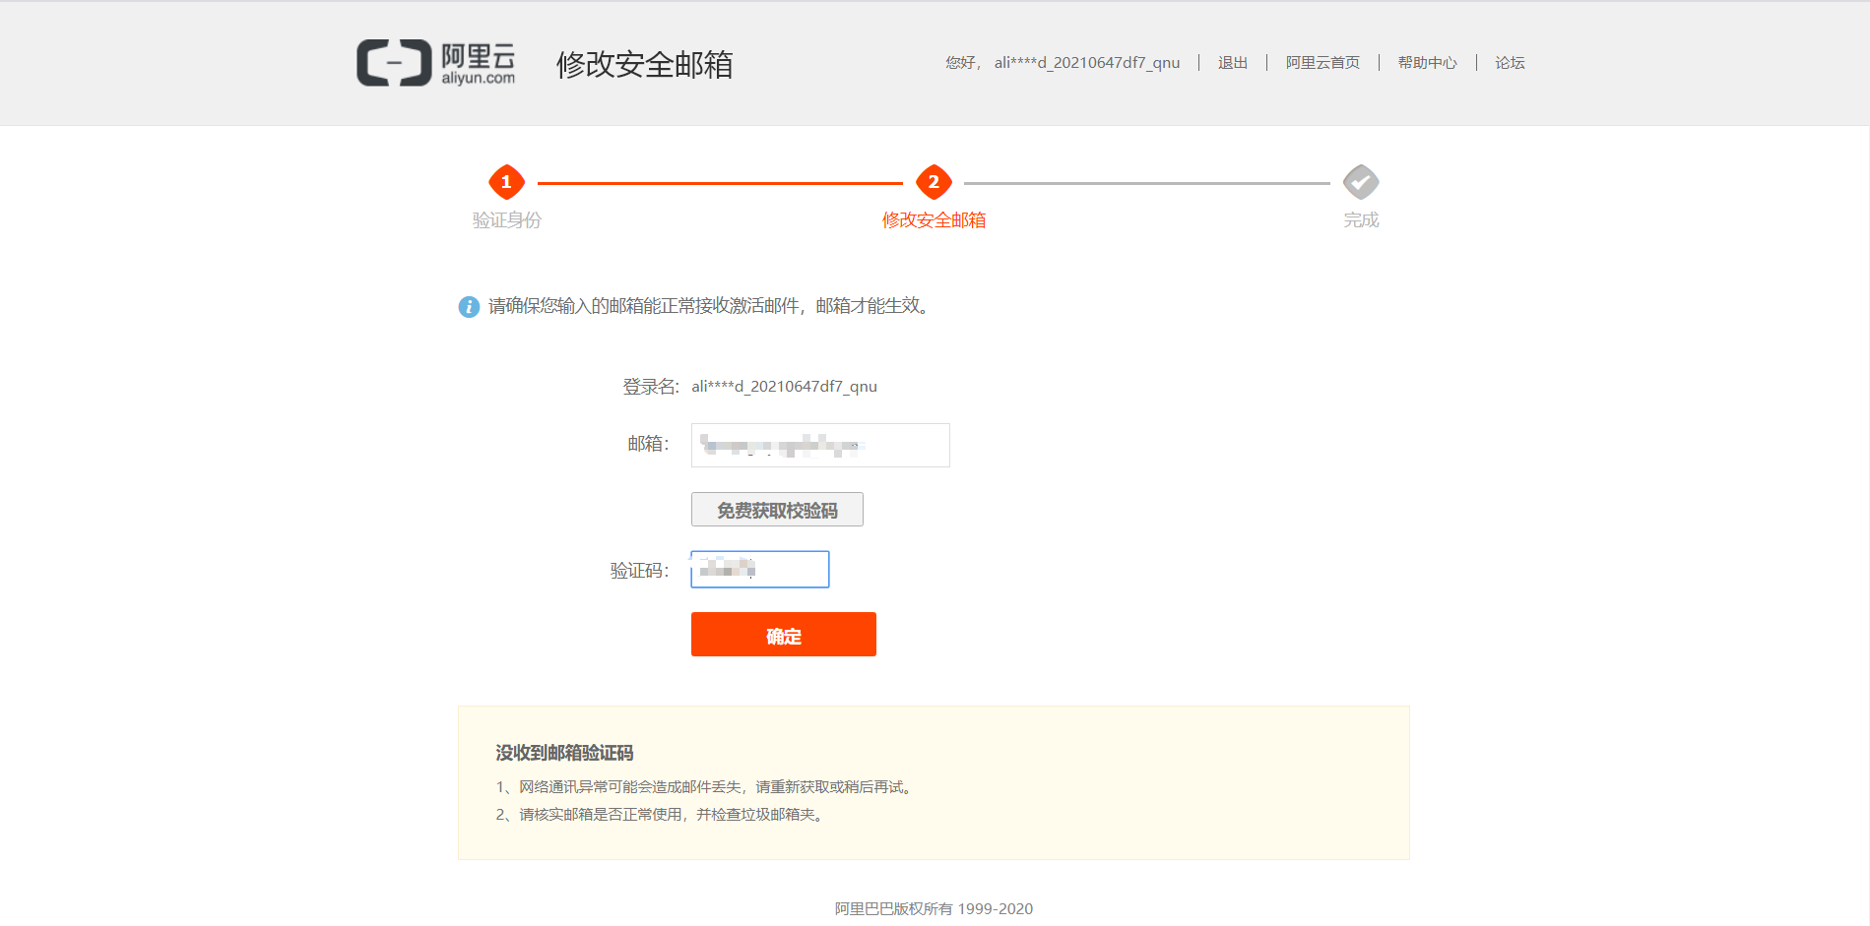Click the 修改安全邮箱 step label
This screenshot has height=926, width=1870.
pyautogui.click(x=934, y=220)
